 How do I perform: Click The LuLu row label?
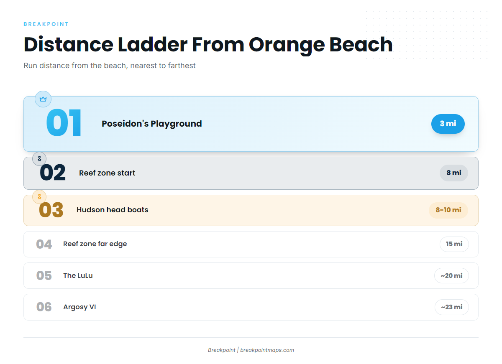click(x=78, y=276)
